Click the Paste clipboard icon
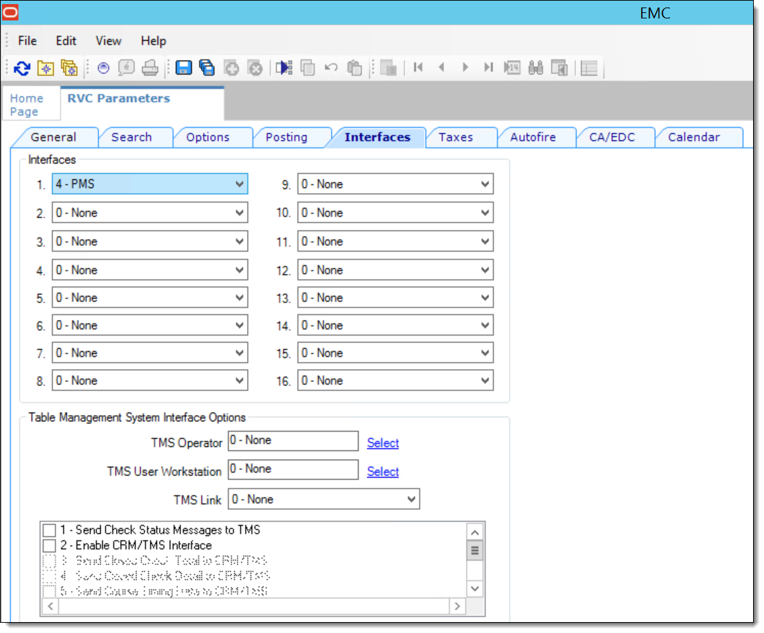764x633 pixels. (354, 68)
